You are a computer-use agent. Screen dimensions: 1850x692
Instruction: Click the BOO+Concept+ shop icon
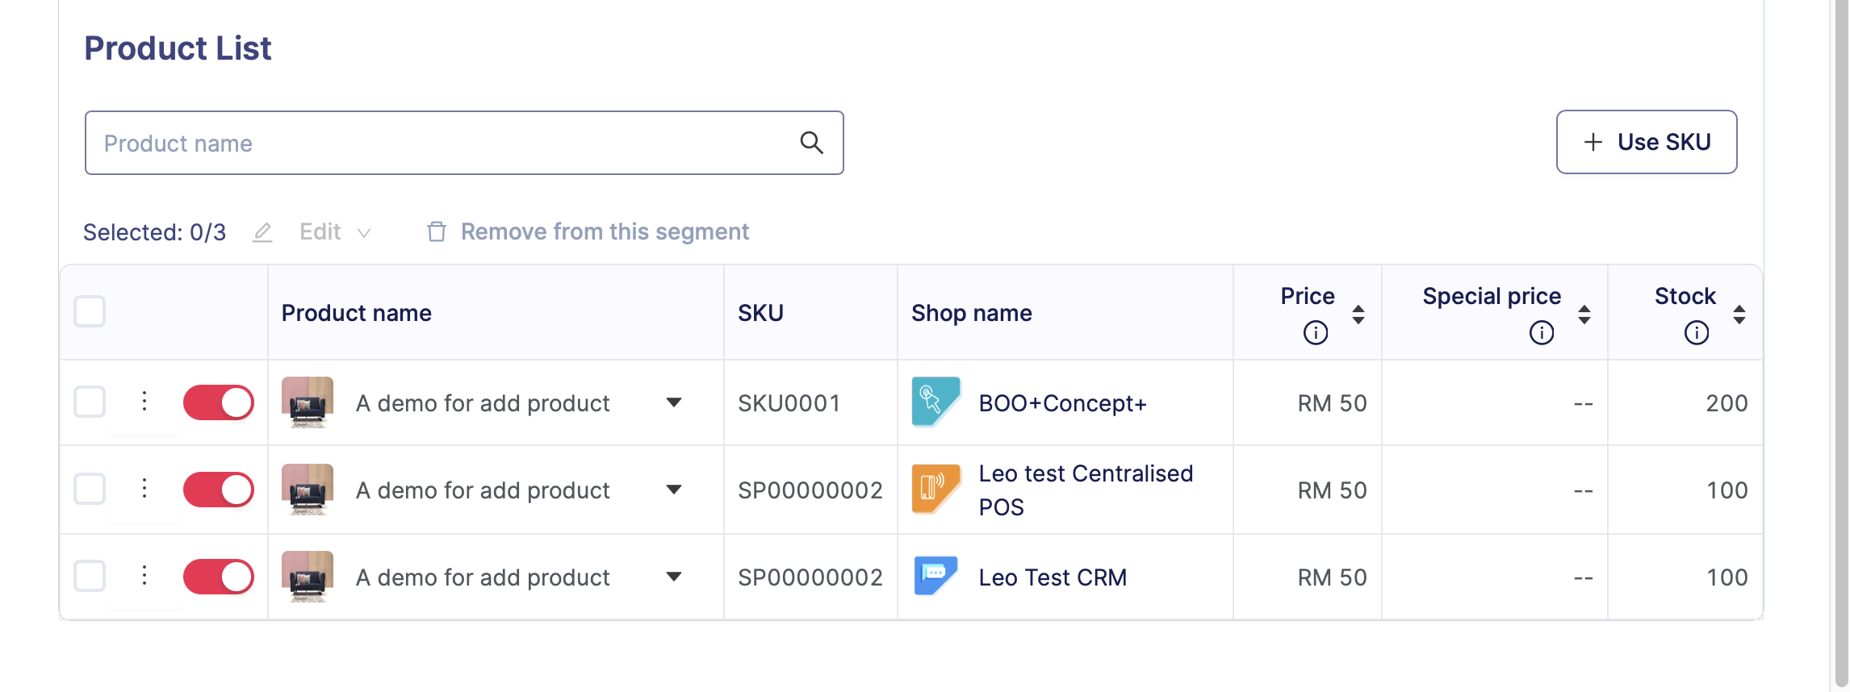935,402
